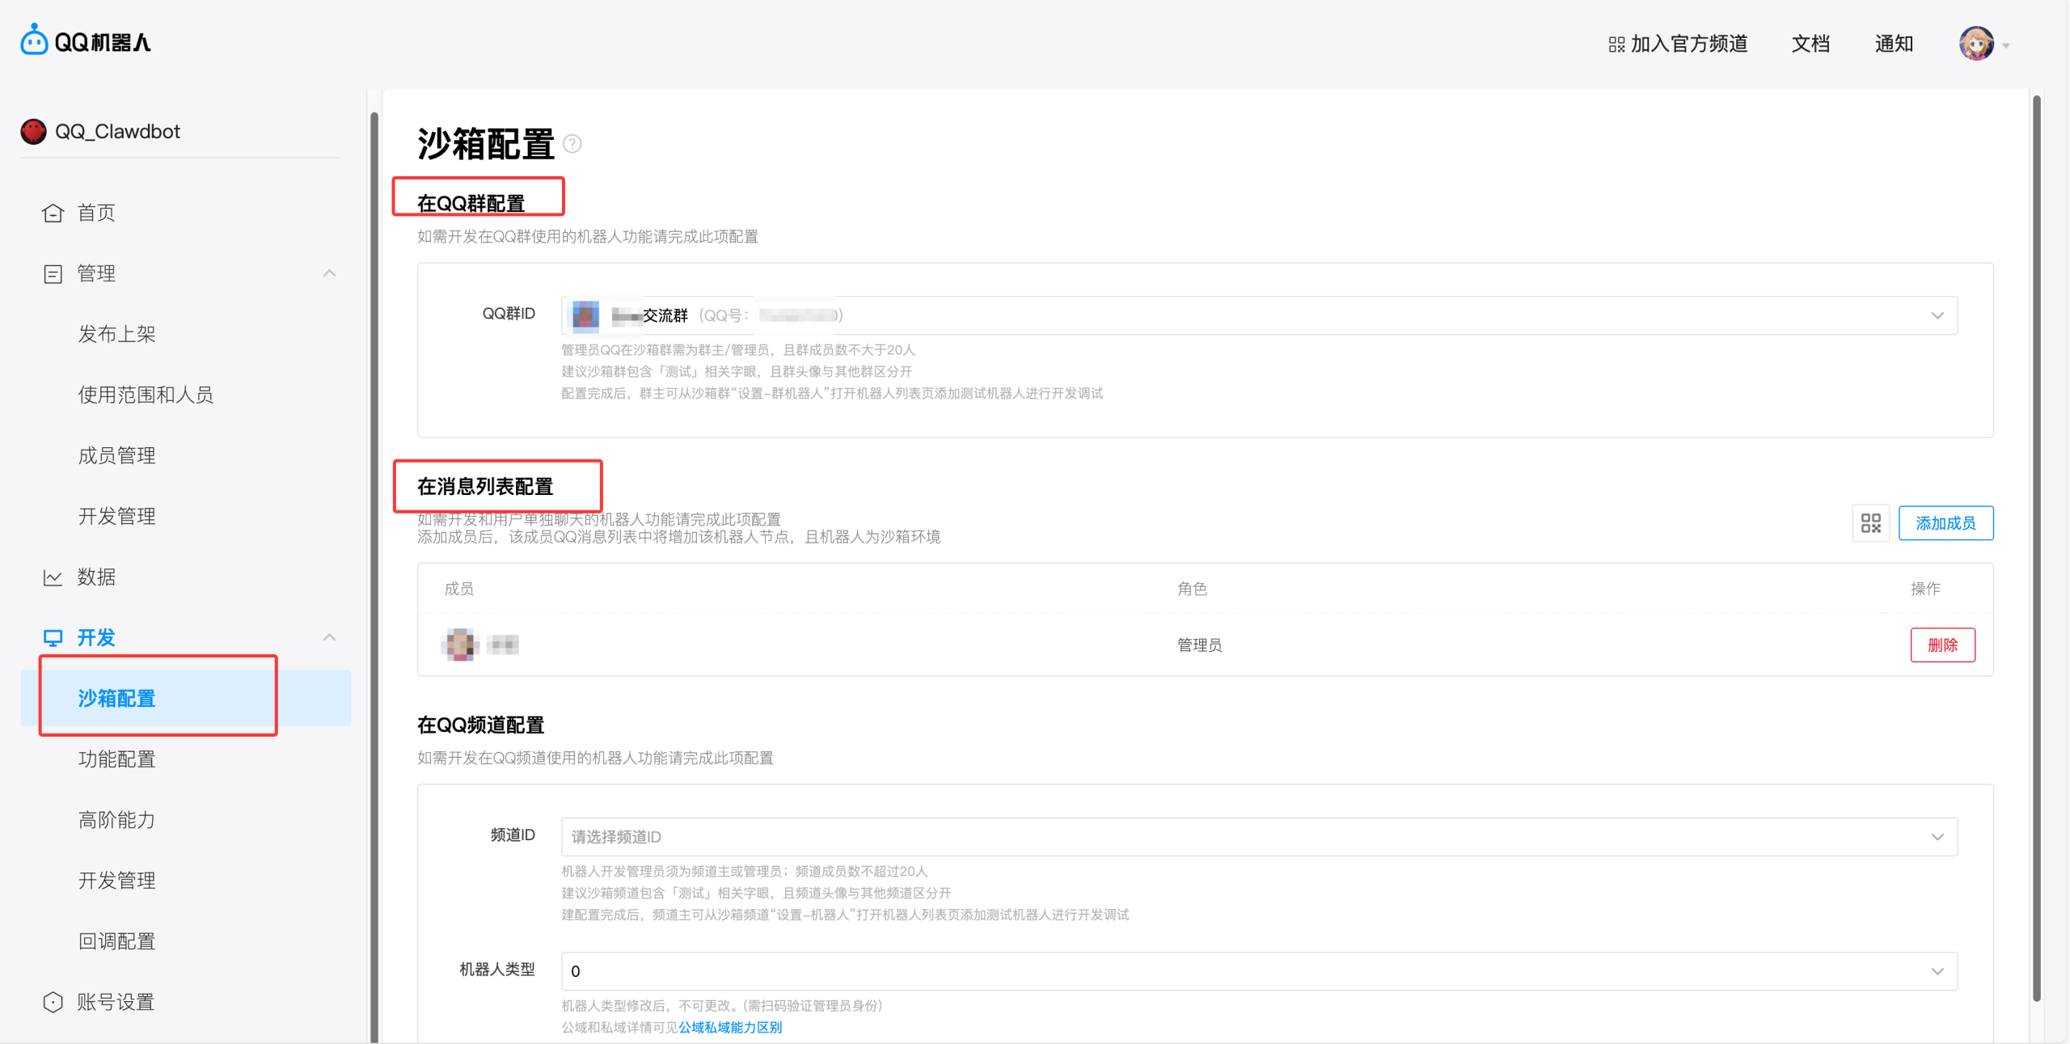Click the QQ机器人 logo icon
2070x1044 pixels.
(x=34, y=40)
